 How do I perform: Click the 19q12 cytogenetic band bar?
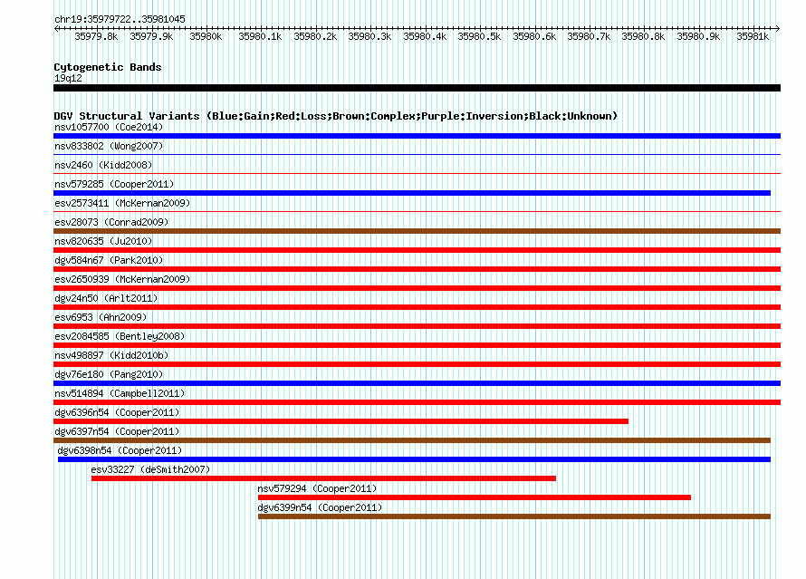point(417,88)
